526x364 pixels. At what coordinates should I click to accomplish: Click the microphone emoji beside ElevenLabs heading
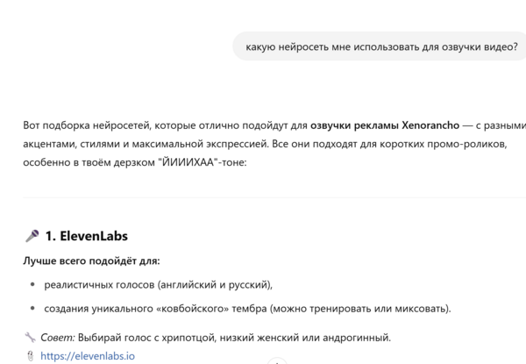[x=32, y=236]
